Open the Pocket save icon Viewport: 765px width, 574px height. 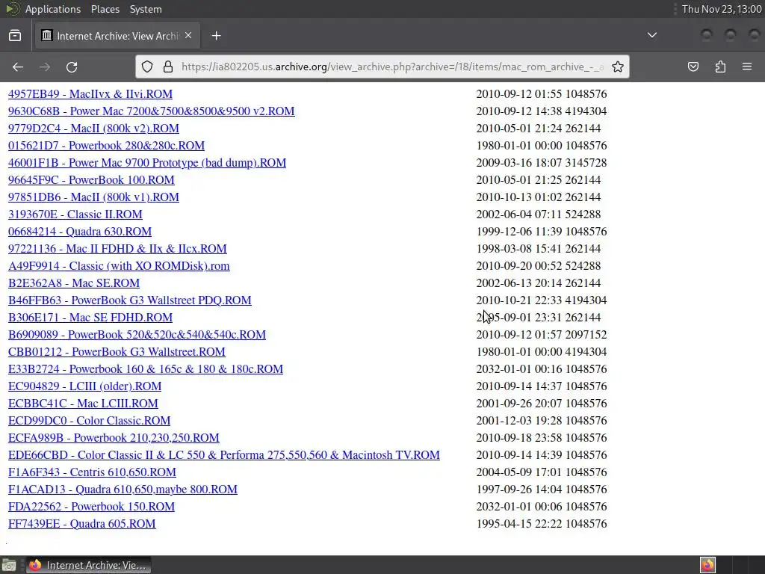[x=693, y=67]
